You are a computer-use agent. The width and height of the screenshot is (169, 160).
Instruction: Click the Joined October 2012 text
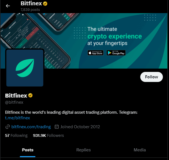[80, 127]
